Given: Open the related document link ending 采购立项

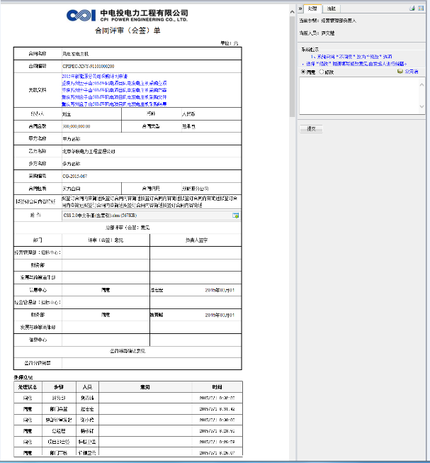Looking at the screenshot, I should [x=114, y=83].
